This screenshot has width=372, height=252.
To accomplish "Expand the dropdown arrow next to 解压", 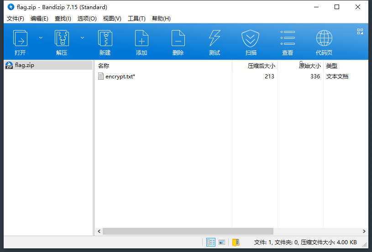I will (82, 38).
